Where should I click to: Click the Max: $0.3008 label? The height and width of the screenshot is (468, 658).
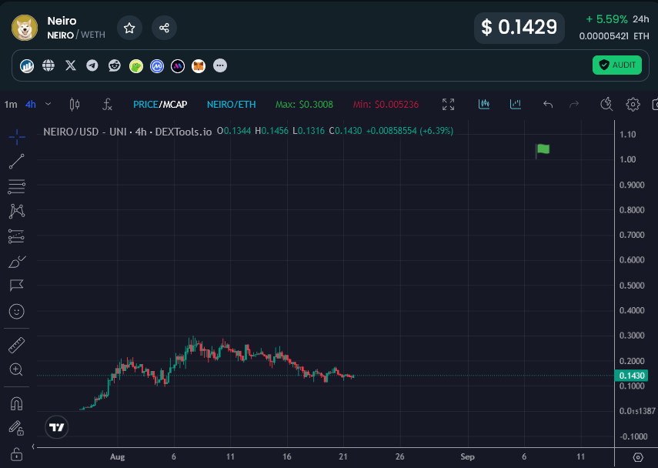304,105
